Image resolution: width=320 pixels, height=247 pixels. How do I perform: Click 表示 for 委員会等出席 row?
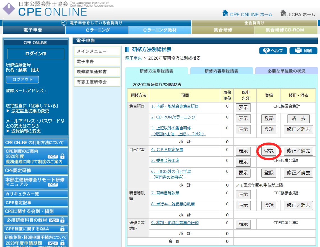coord(243,162)
